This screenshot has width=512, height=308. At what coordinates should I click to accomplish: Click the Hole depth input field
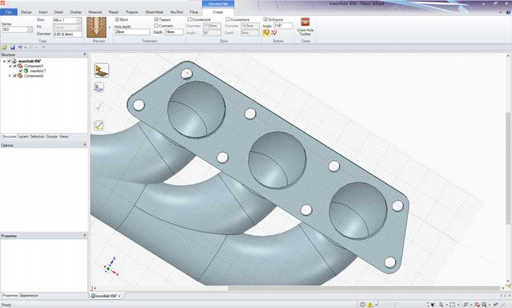click(x=131, y=32)
